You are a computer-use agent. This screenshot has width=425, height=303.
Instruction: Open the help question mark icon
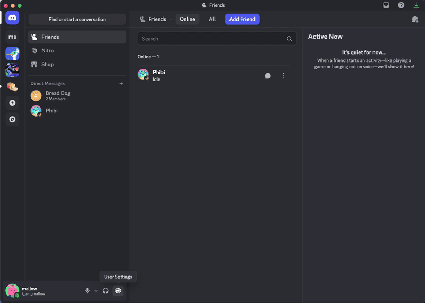click(401, 5)
